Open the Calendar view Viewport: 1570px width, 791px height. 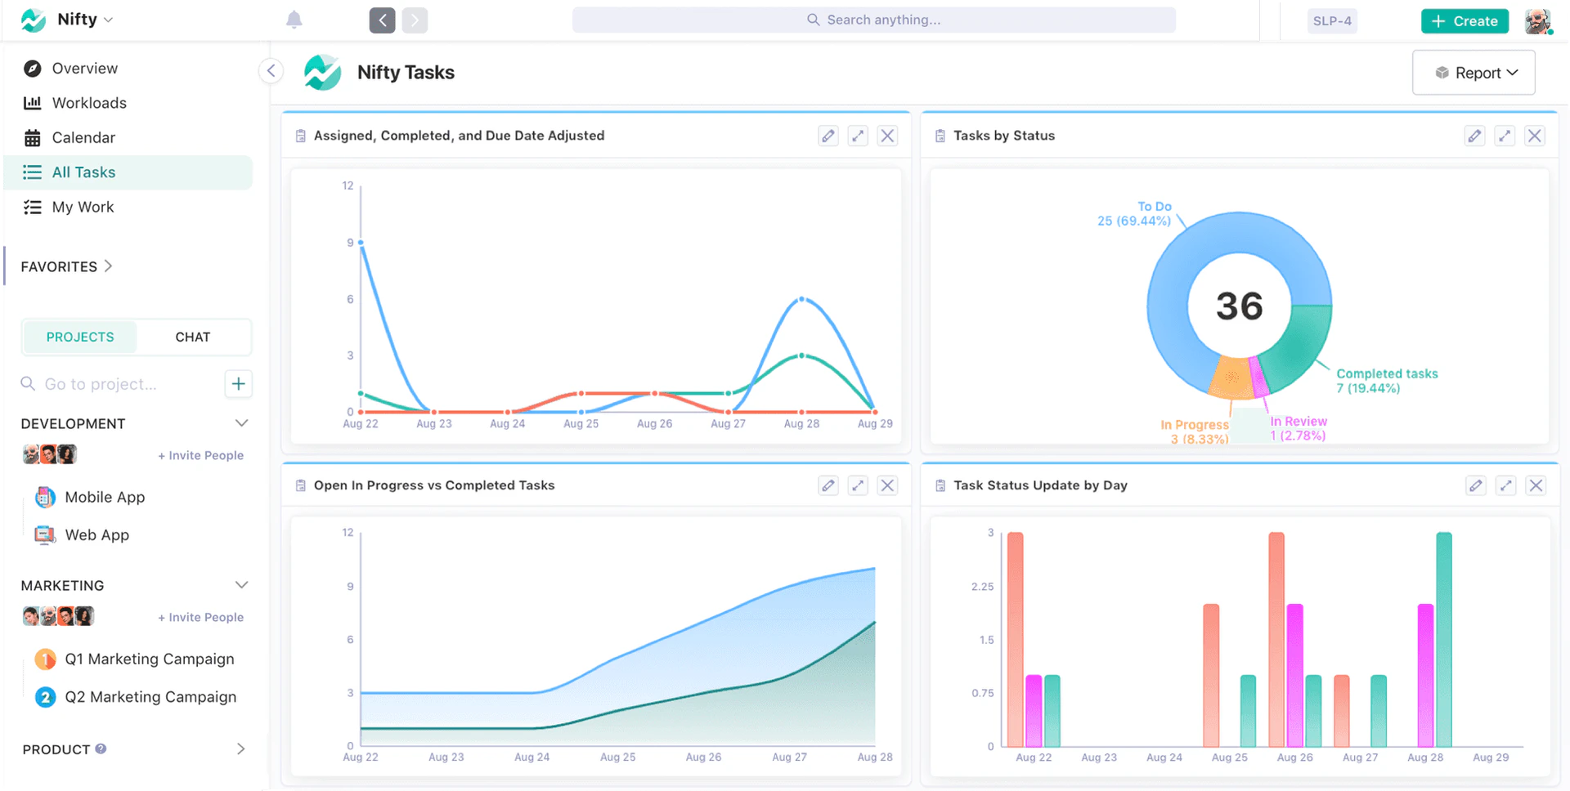(x=83, y=137)
